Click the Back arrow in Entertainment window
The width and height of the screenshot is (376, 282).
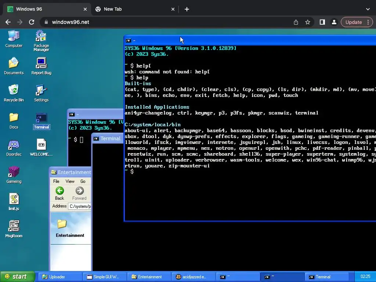tap(59, 193)
